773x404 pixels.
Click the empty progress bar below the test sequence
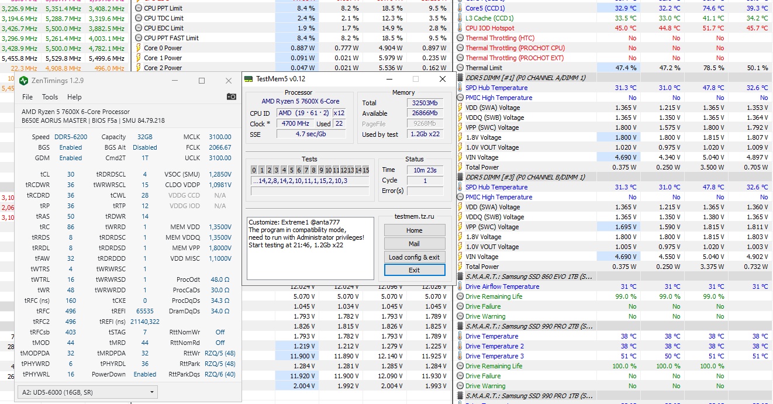310,191
